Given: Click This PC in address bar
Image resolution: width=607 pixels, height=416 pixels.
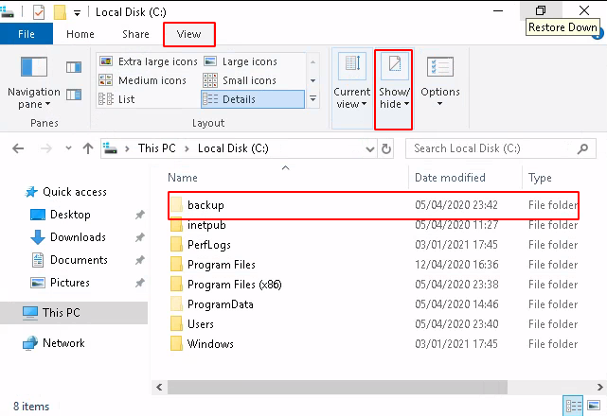Looking at the screenshot, I should (157, 148).
